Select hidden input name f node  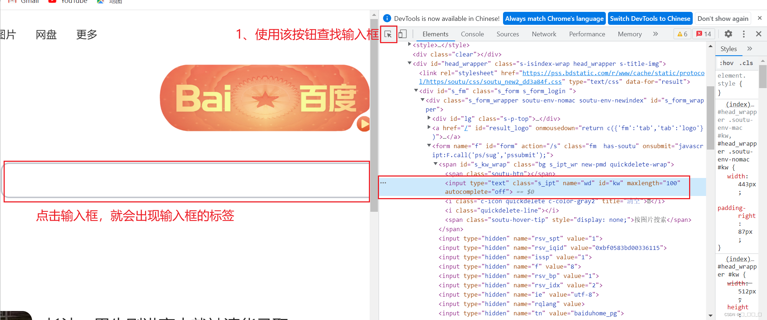point(510,266)
